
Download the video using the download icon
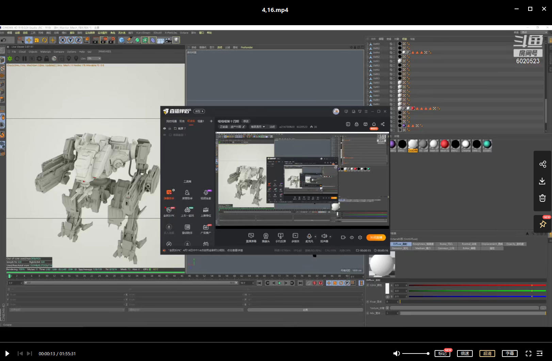coord(542,181)
